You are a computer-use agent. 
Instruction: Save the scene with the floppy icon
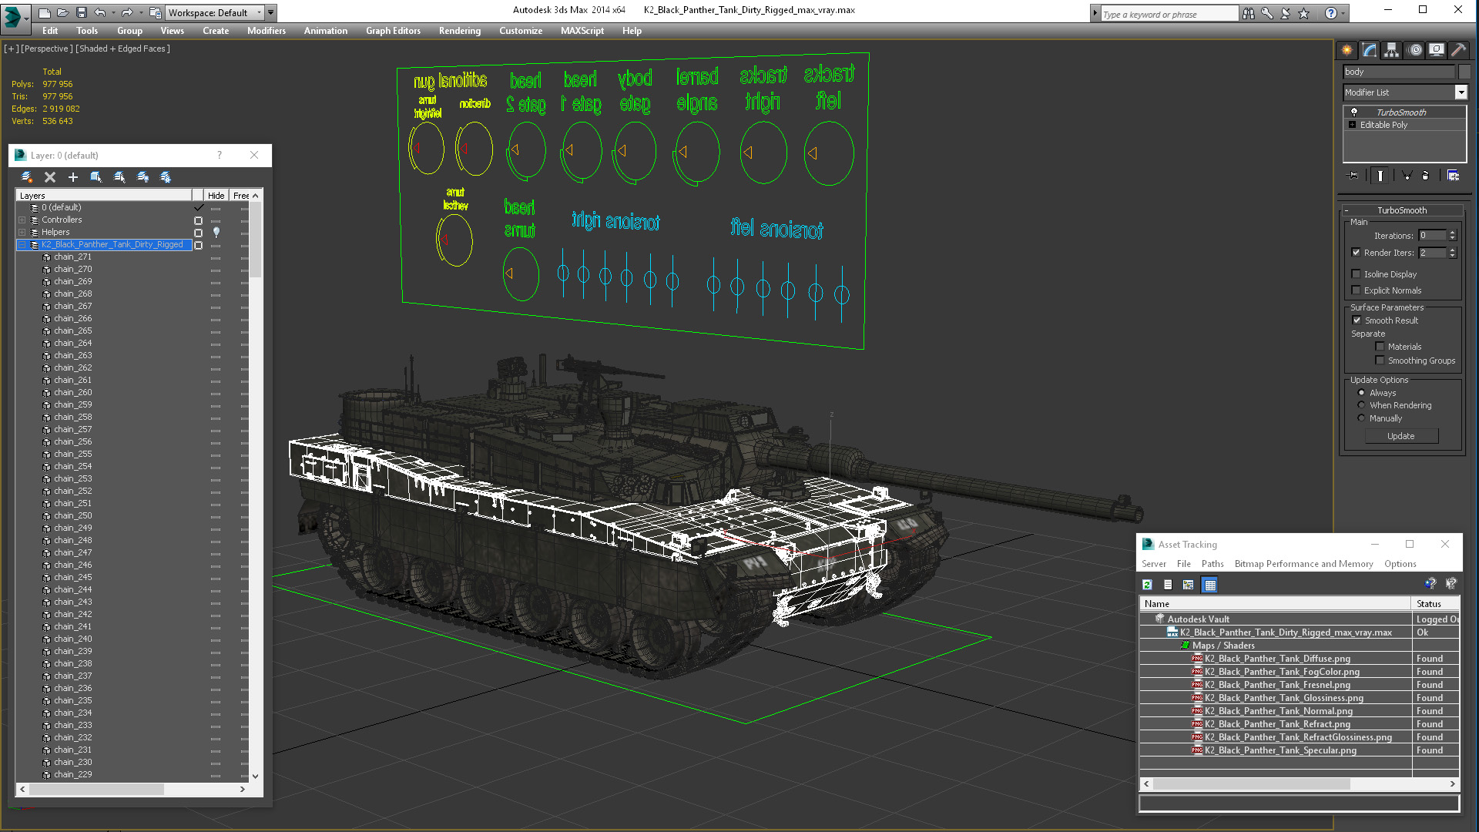pos(82,12)
